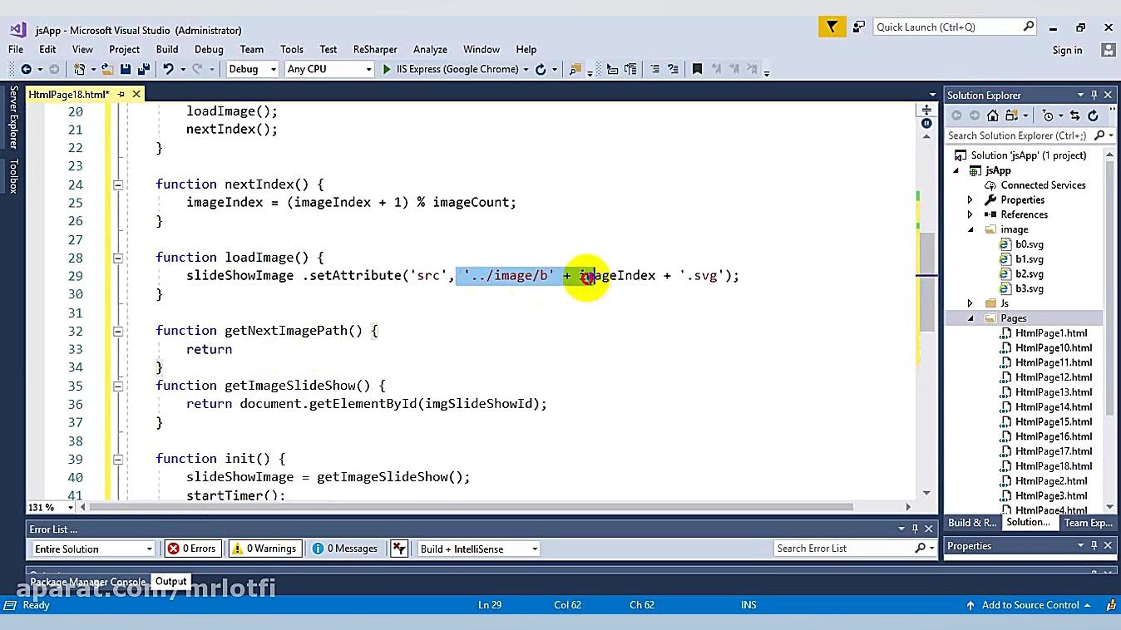Open b2.svg in Solution Explorer

(x=1029, y=274)
